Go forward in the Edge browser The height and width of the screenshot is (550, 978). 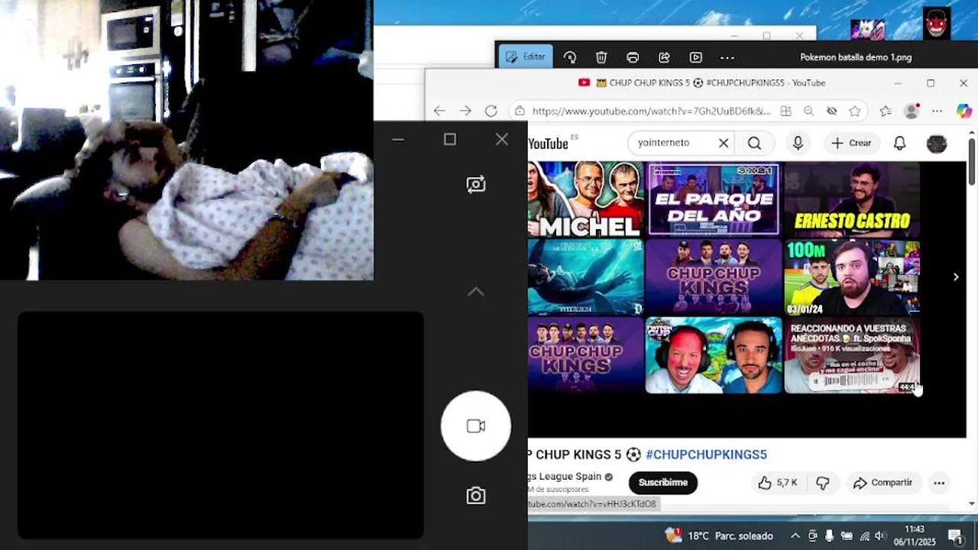465,111
